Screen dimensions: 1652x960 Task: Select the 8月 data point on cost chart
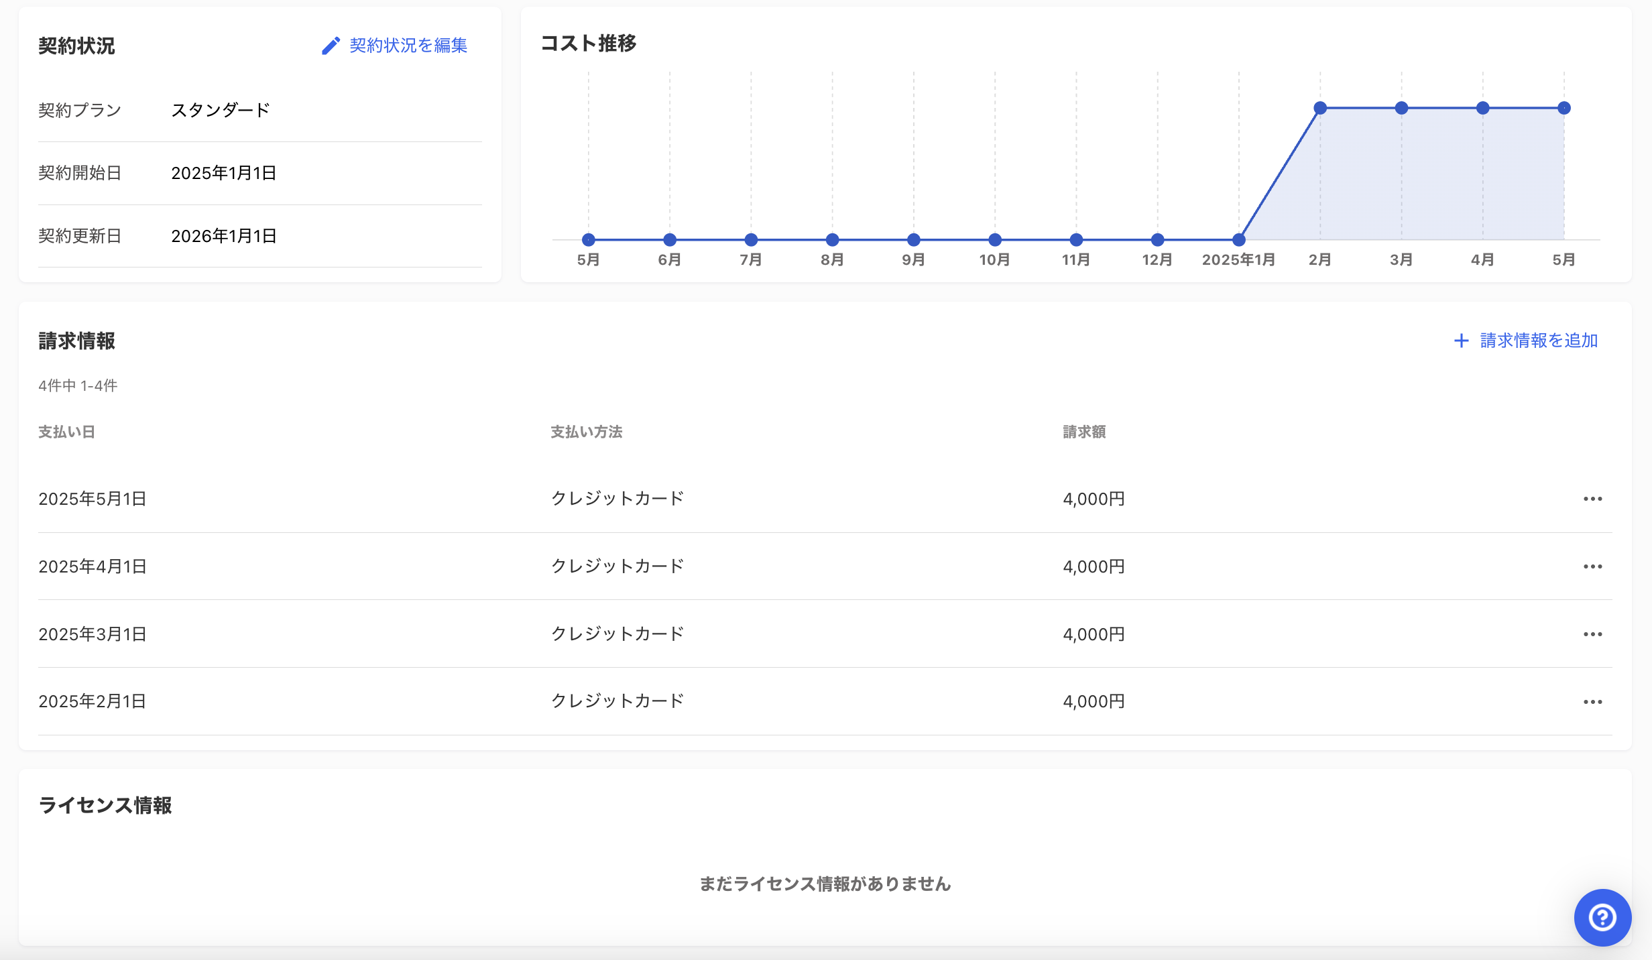point(833,239)
